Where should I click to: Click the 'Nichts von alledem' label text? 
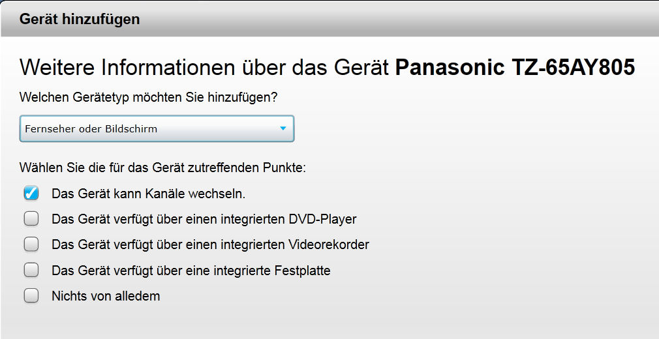[106, 296]
